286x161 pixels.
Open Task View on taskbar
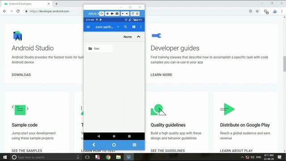[x=87, y=157]
